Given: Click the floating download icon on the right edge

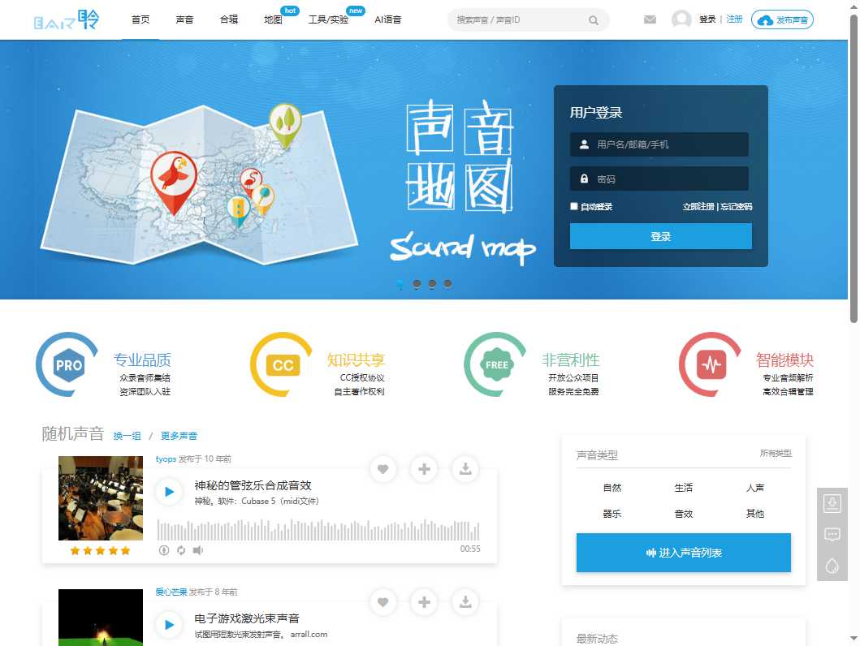Looking at the screenshot, I should [x=832, y=502].
